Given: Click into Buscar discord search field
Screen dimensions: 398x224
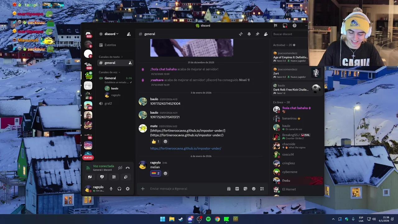Looking at the screenshot, I should [x=289, y=34].
